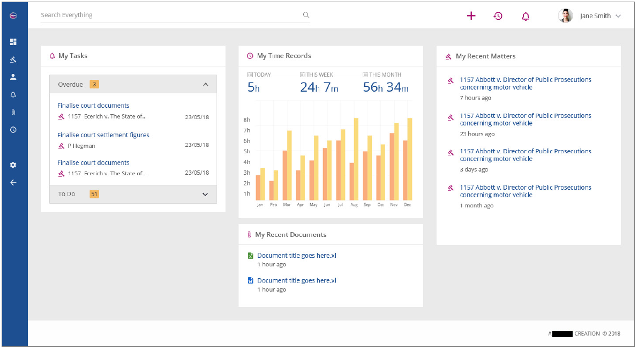This screenshot has width=638, height=350.
Task: Collapse the Overdue tasks section
Action: pos(205,85)
